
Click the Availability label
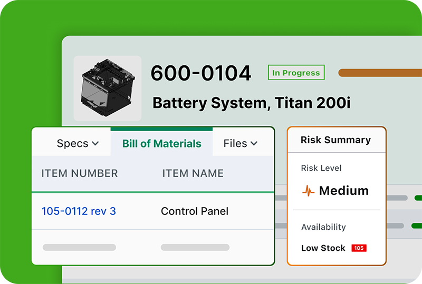pos(323,227)
